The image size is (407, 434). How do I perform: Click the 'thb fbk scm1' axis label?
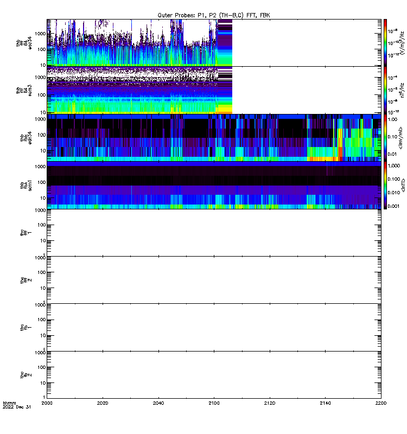(x=26, y=186)
